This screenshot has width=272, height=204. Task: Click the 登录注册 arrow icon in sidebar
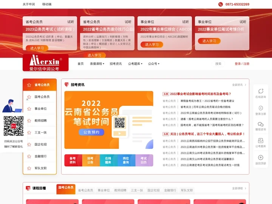(261, 108)
